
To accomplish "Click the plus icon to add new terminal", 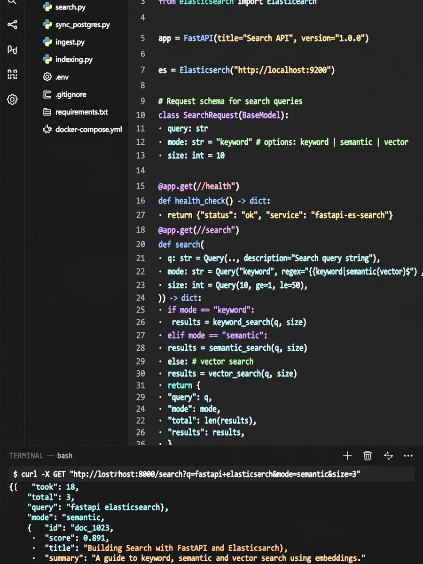I will 347,455.
